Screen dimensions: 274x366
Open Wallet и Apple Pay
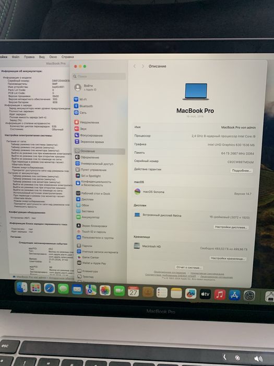pos(91,263)
